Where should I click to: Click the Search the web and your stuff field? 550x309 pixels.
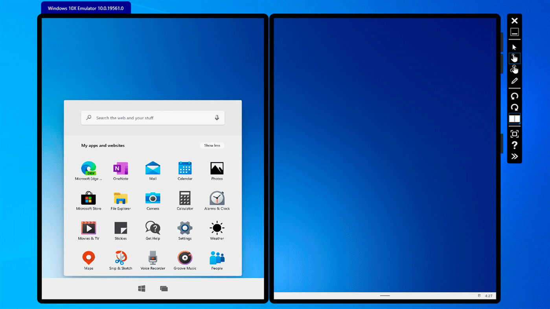153,118
